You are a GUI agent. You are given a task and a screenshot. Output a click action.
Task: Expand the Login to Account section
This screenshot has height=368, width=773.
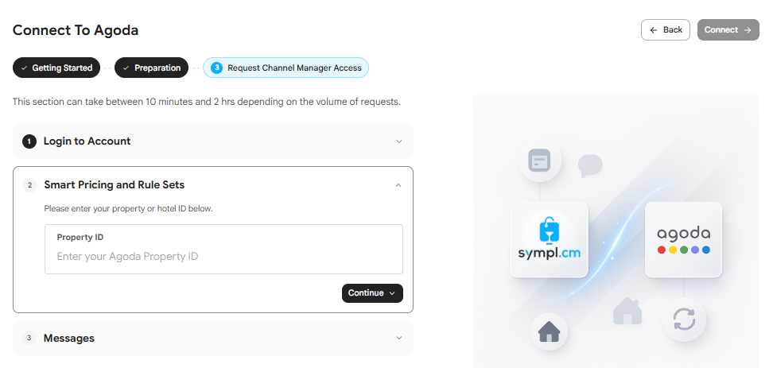tap(213, 141)
